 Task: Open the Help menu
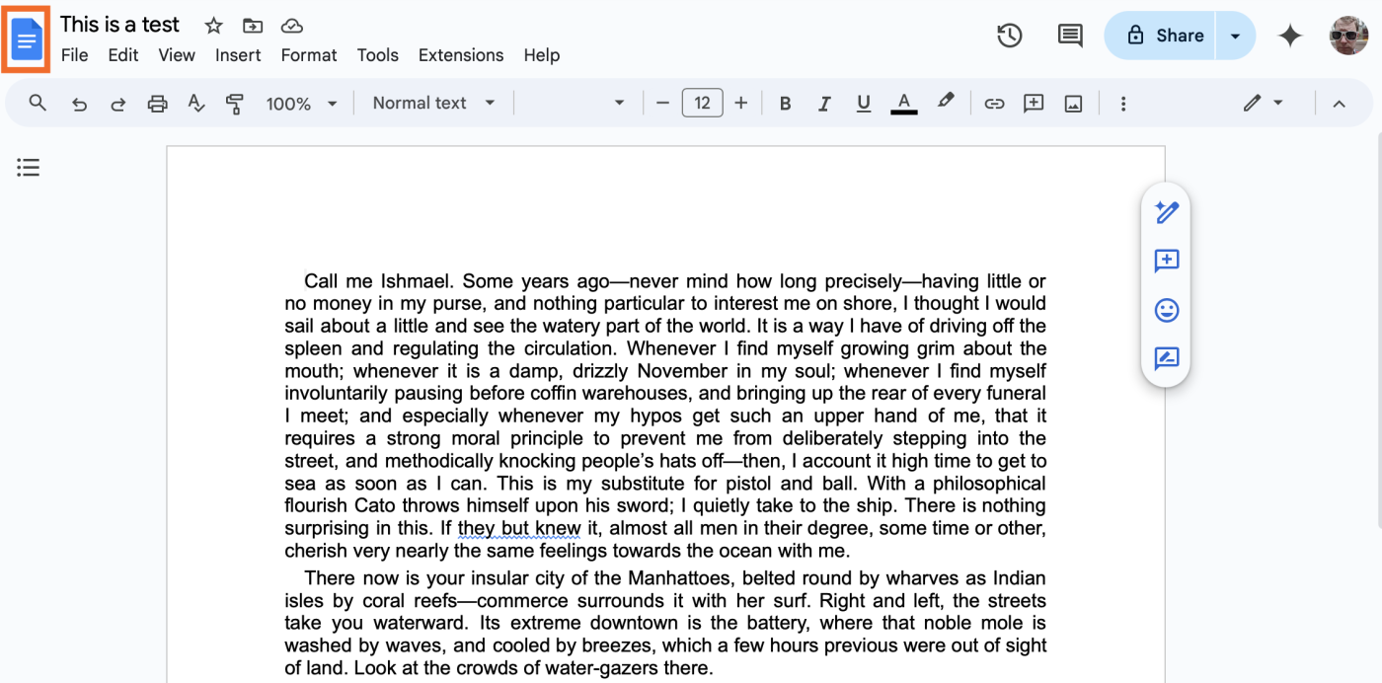pos(542,55)
